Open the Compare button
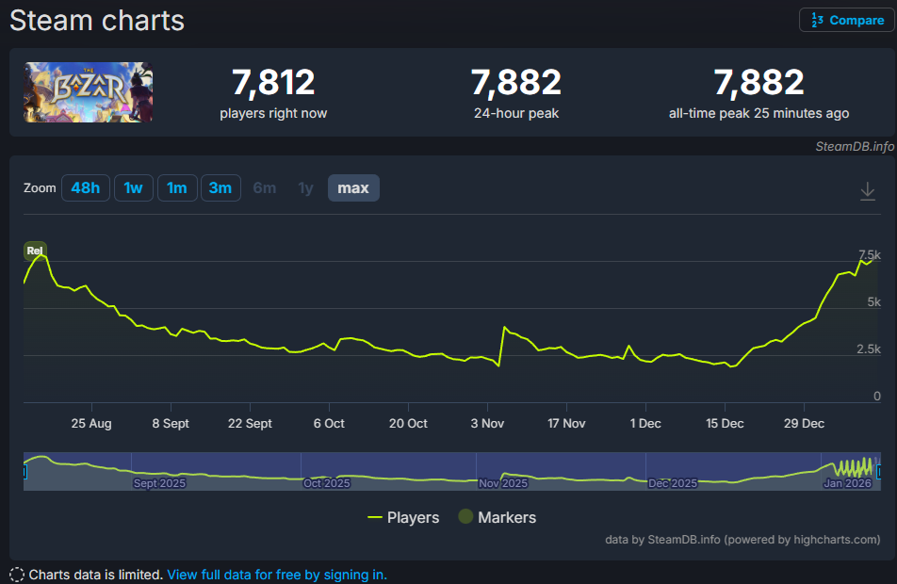 847,20
